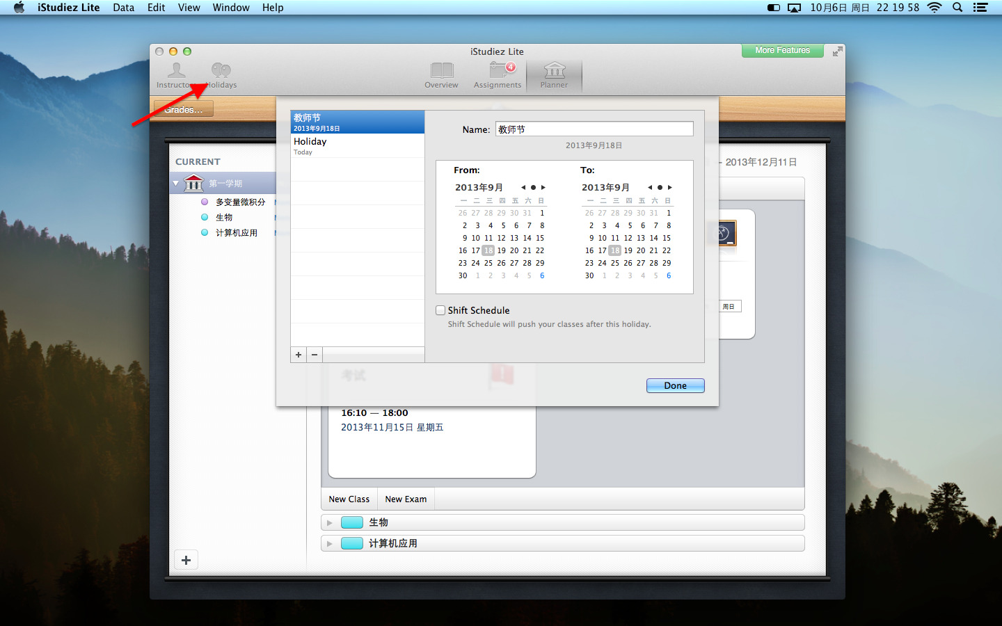1002x626 pixels.
Task: Open the Edit menu
Action: pos(157,8)
